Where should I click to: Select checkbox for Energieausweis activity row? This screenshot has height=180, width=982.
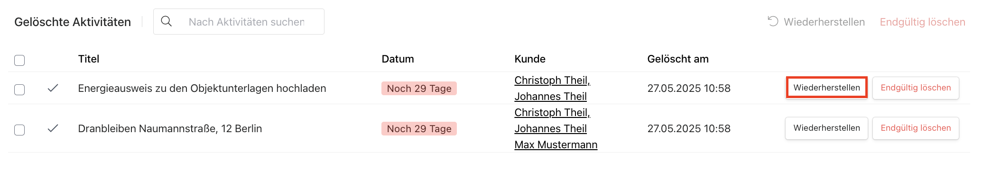(19, 90)
